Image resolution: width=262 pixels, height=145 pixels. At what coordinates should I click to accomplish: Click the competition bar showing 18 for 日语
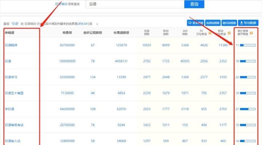pos(248,61)
